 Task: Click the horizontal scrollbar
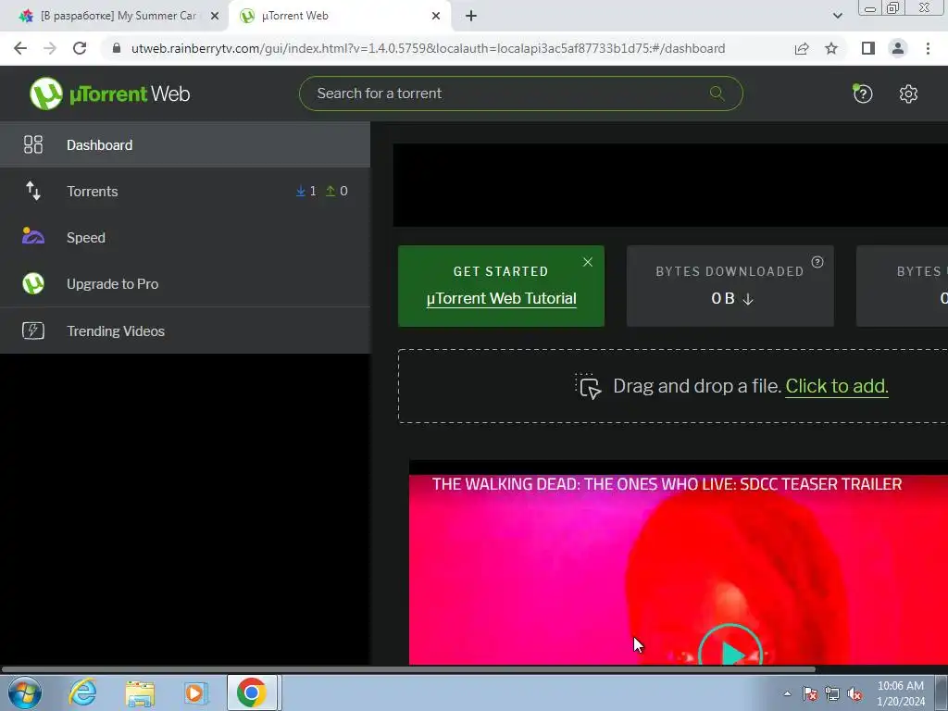click(x=408, y=669)
